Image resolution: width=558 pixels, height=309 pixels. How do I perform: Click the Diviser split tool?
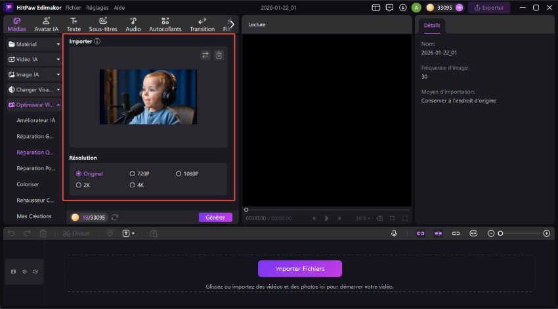76,233
